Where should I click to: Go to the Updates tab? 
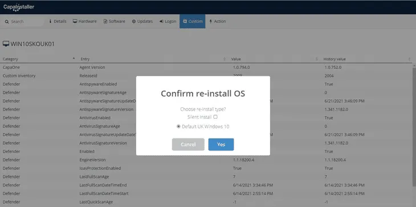pyautogui.click(x=142, y=22)
